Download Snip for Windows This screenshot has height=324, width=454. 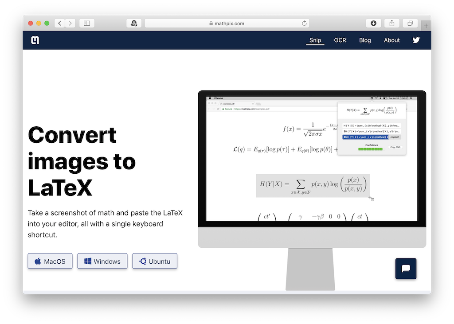click(102, 261)
